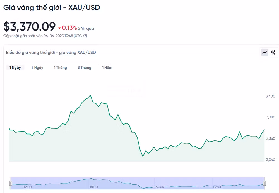Click the right range slider handle

(x=264, y=183)
